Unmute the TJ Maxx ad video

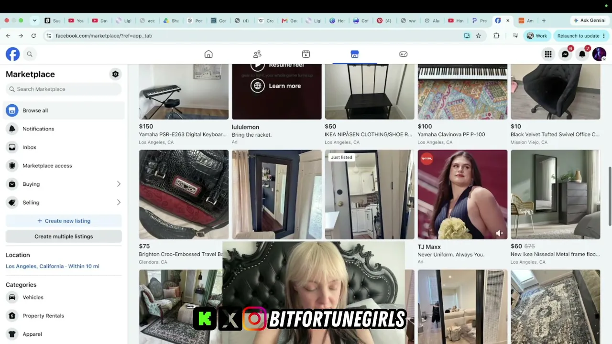(499, 233)
